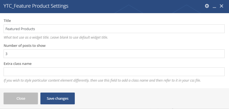Close the panel with the X icon
The height and width of the screenshot is (109, 229).
[x=222, y=6]
